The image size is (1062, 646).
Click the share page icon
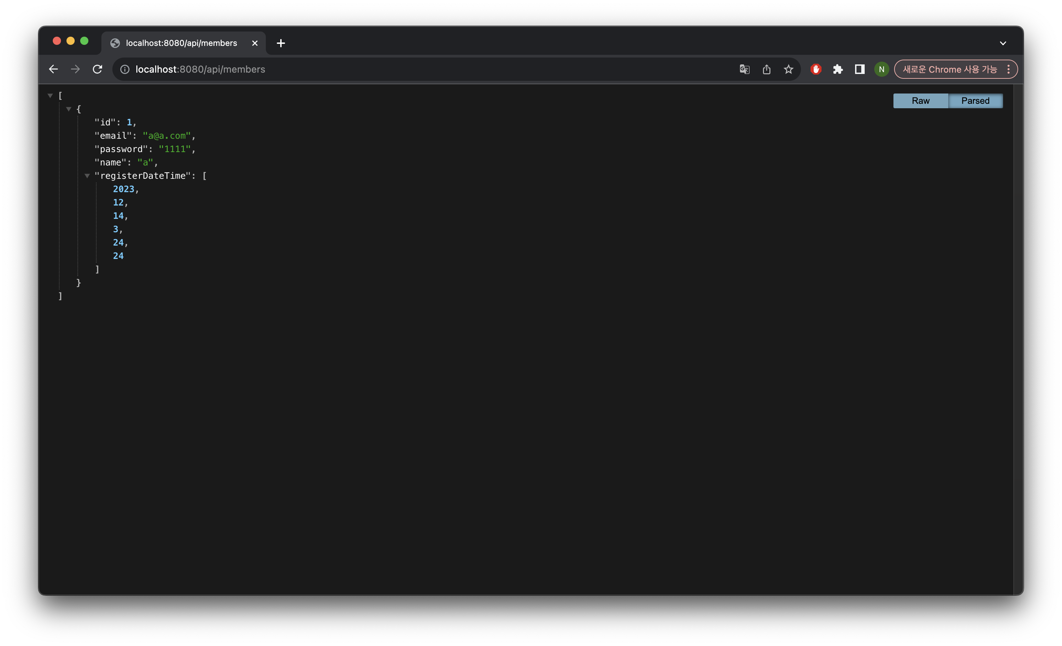point(766,70)
